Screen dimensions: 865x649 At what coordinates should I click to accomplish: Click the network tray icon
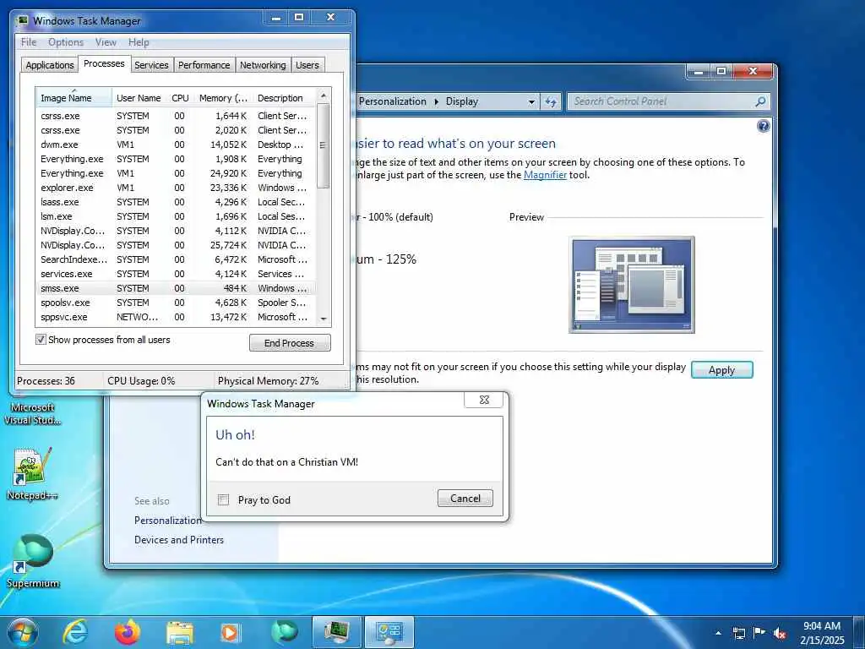739,634
